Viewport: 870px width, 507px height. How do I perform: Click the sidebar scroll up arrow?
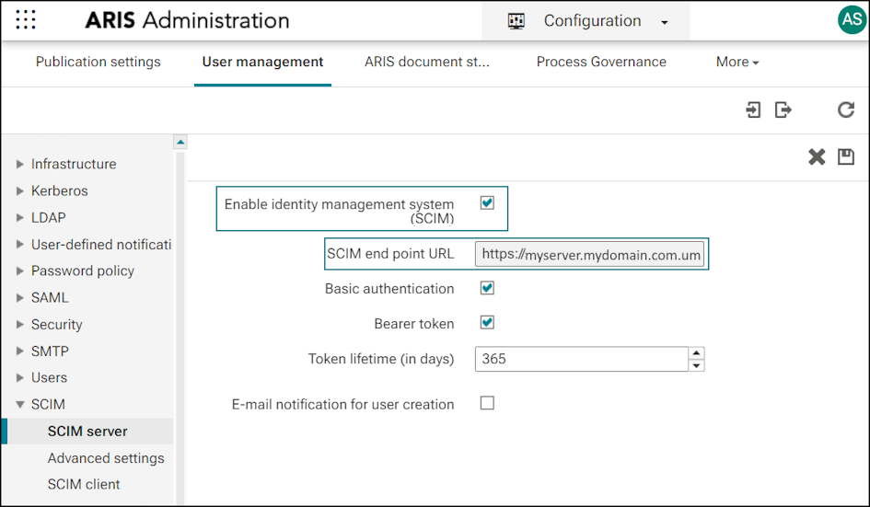tap(180, 142)
